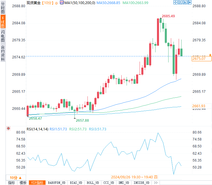Screen dimensions: 212x185
Task: Click the chart rewind axis icon
Action: pyautogui.click(x=180, y=2)
